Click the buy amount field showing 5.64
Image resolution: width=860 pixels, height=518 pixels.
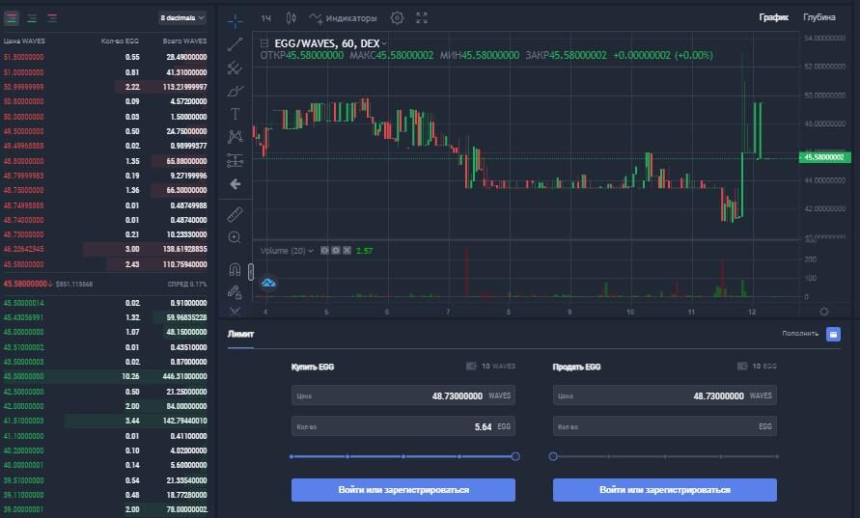403,426
